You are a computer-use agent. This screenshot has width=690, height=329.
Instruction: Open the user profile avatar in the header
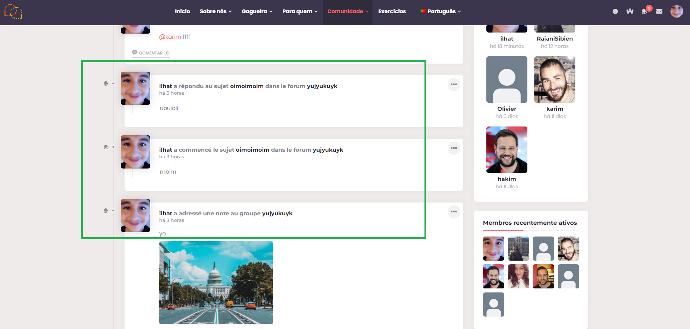coord(677,11)
